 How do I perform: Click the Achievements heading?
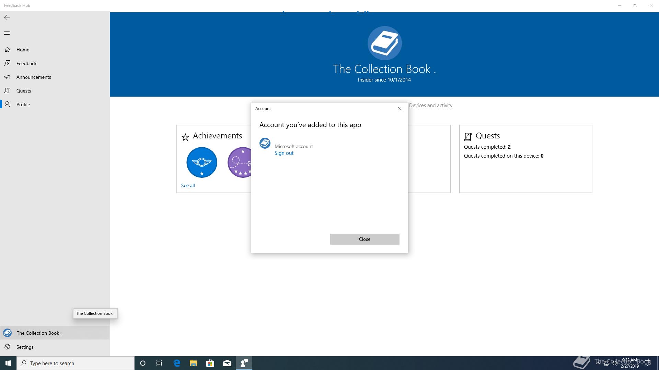click(x=217, y=136)
